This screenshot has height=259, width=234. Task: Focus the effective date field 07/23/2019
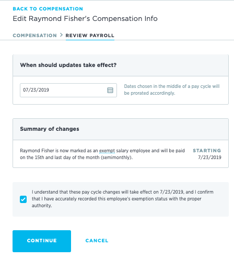(68, 90)
